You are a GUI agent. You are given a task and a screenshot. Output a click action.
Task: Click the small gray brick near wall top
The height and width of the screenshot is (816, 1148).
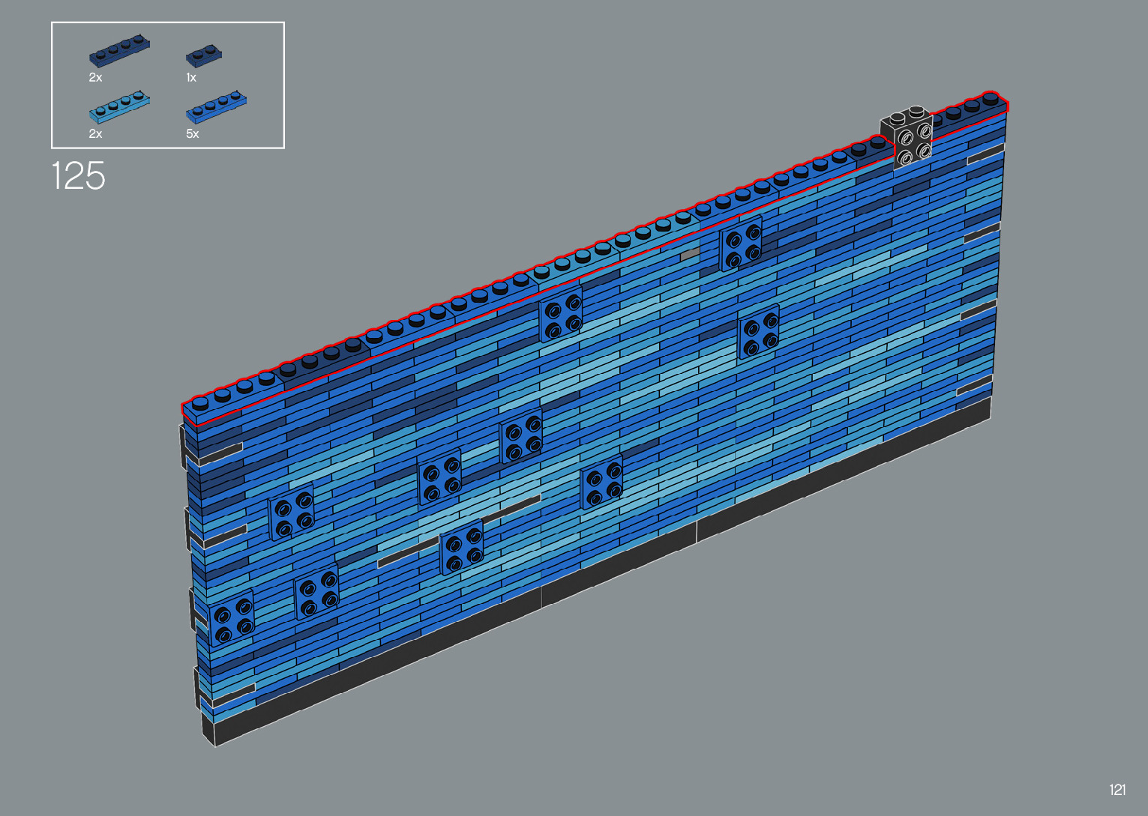(690, 256)
